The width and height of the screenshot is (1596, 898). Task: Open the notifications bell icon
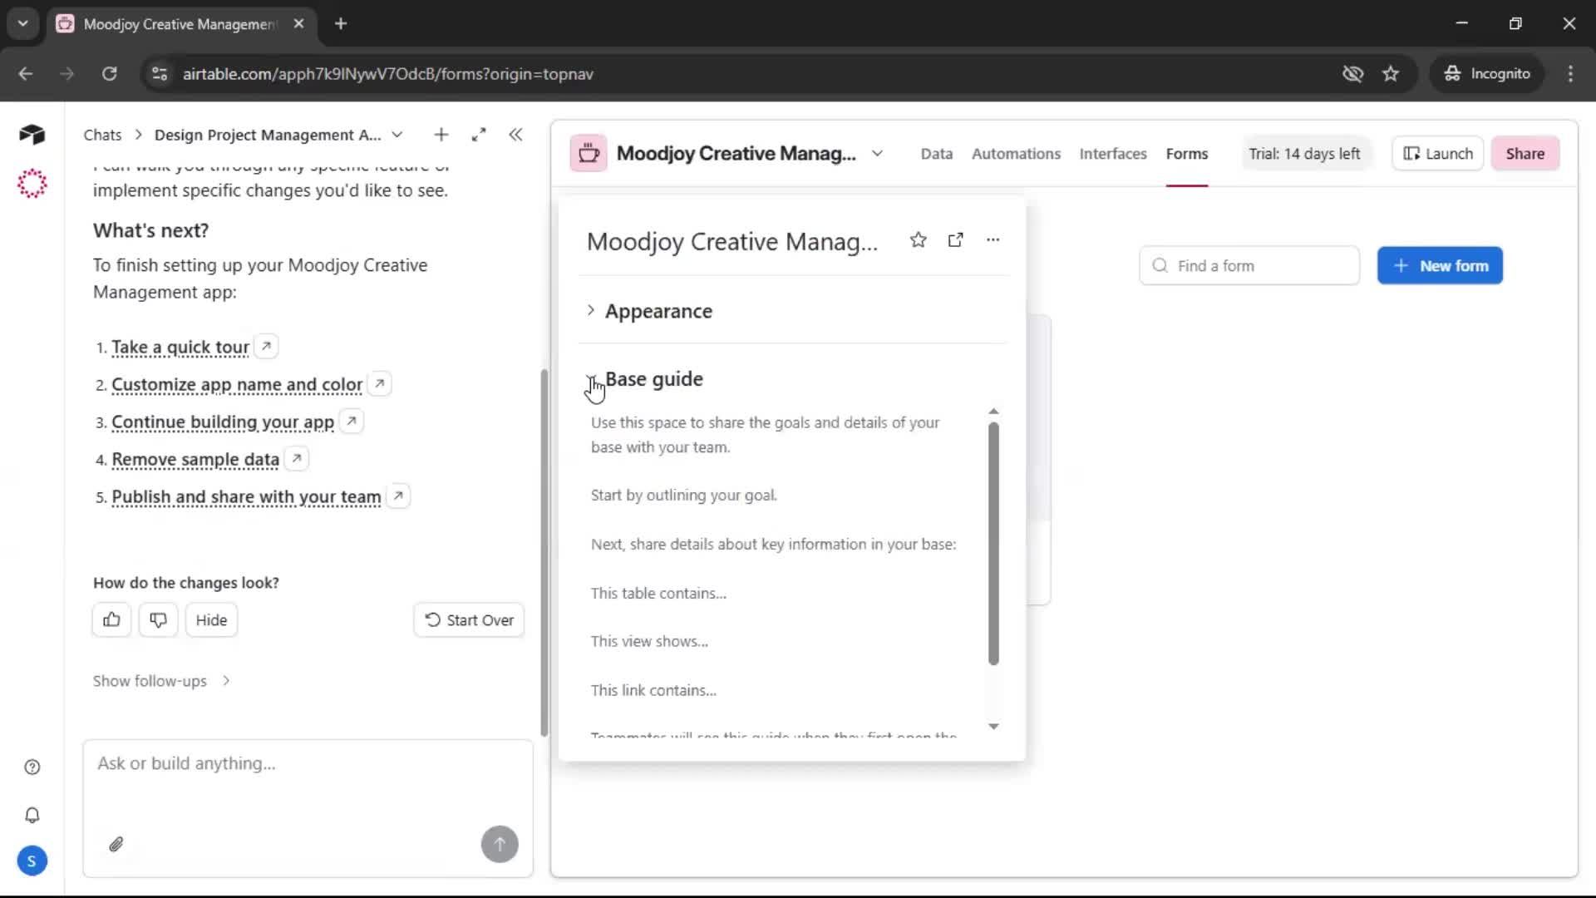pos(32,816)
